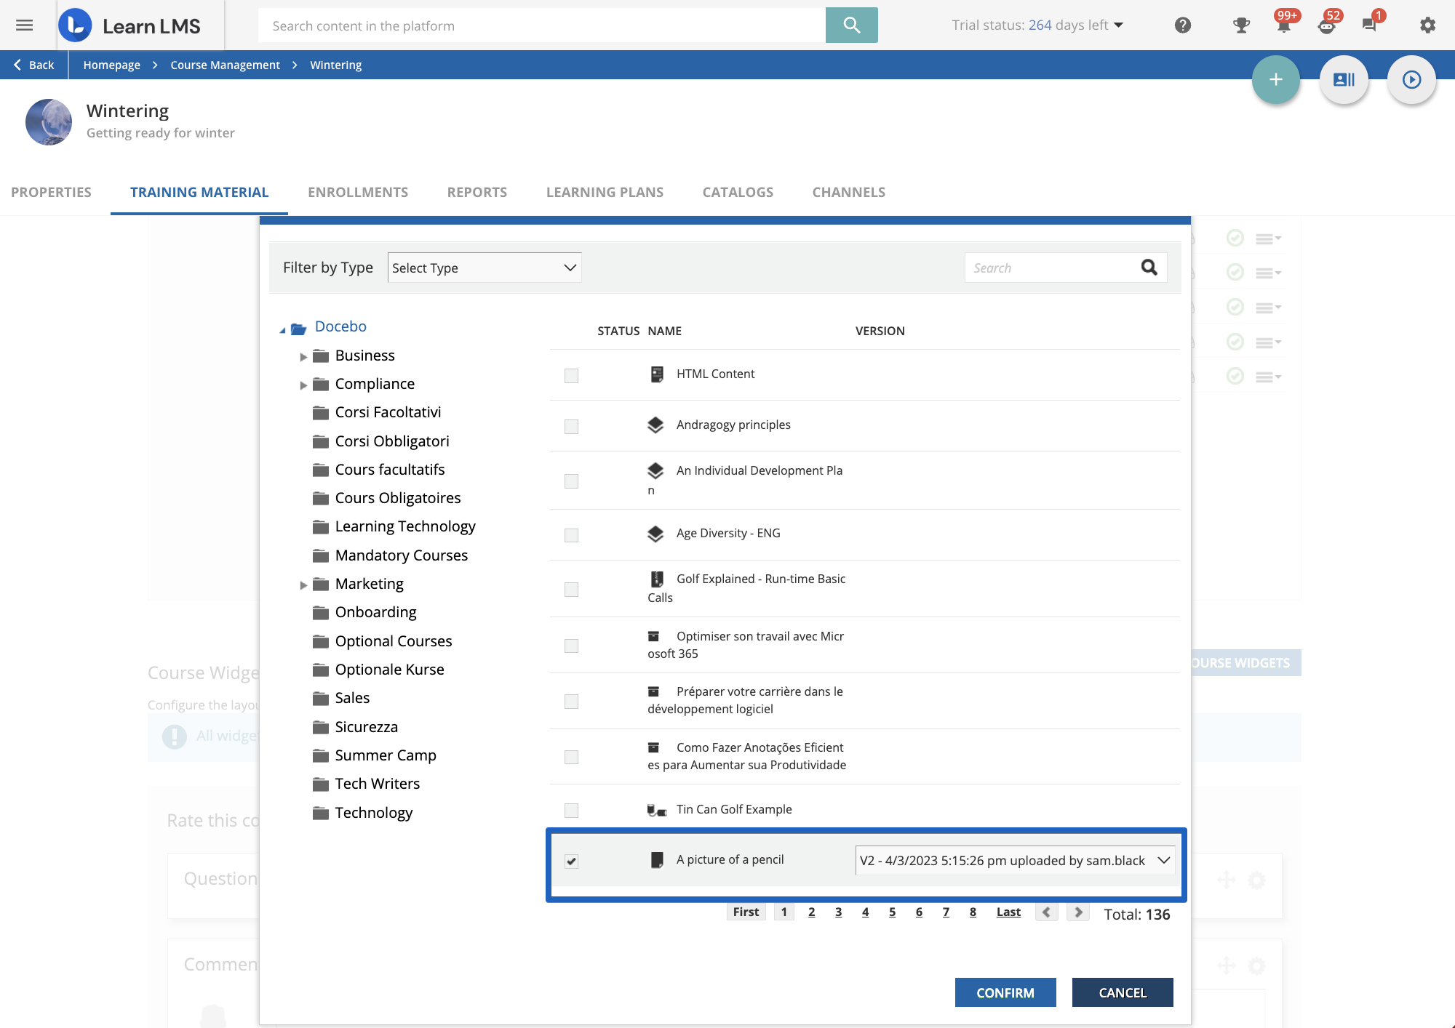This screenshot has width=1455, height=1028.
Task: Click the Back button in breadcrumb bar
Action: 34,65
